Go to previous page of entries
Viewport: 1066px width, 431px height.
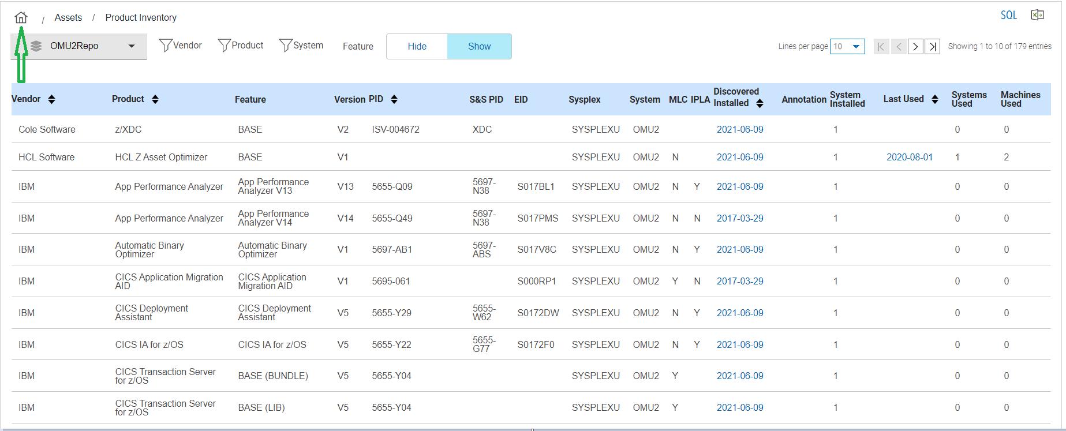point(898,46)
